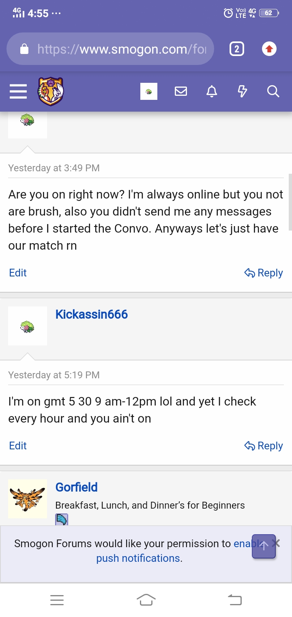The height and width of the screenshot is (617, 292).
Task: Tap the red upload arrow browser icon
Action: coord(269,49)
